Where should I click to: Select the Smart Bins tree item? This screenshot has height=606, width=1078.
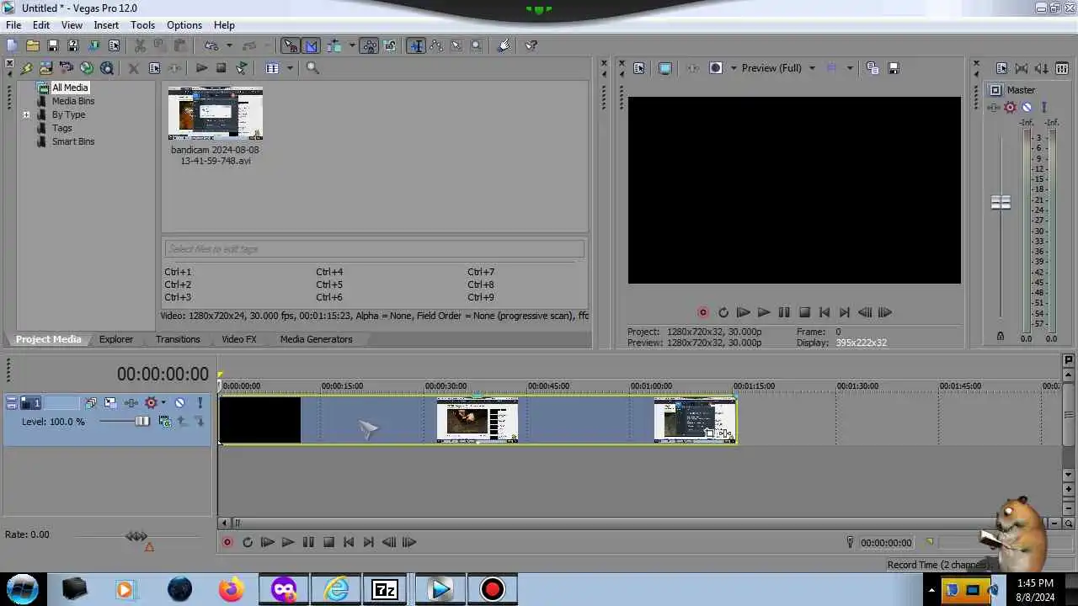[x=73, y=141]
